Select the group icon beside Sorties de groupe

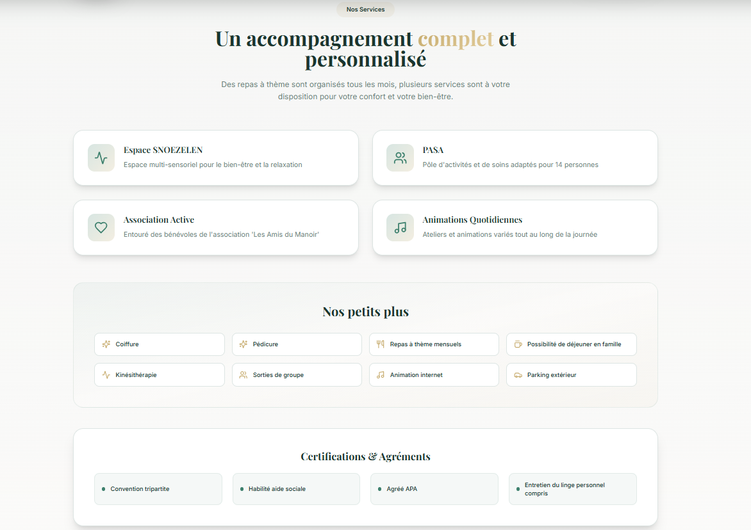click(x=243, y=374)
